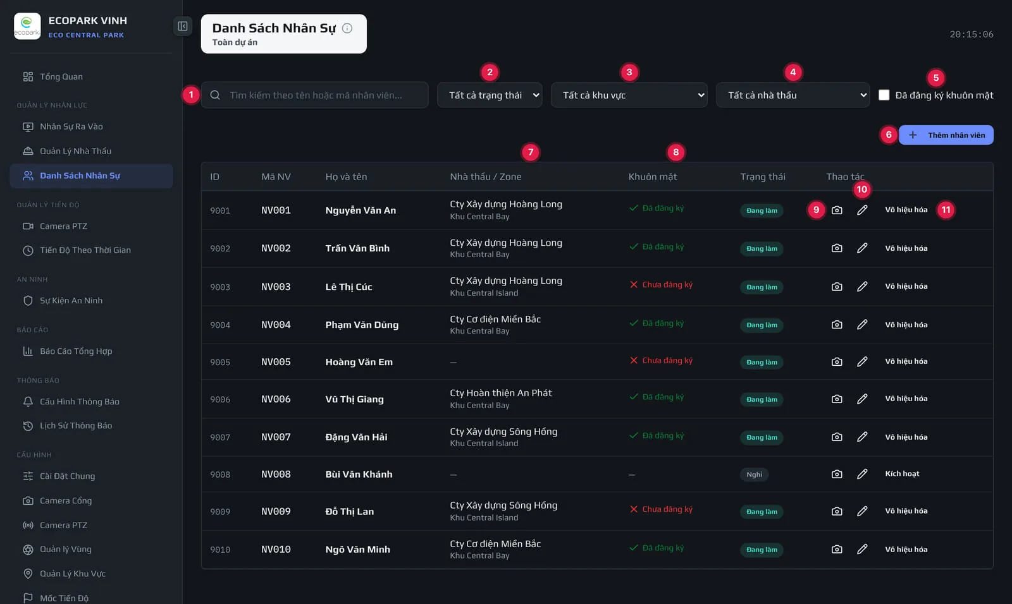This screenshot has width=1012, height=604.
Task: Click Vô hiệu hóa for Nguyễn Văn An
Action: (906, 210)
